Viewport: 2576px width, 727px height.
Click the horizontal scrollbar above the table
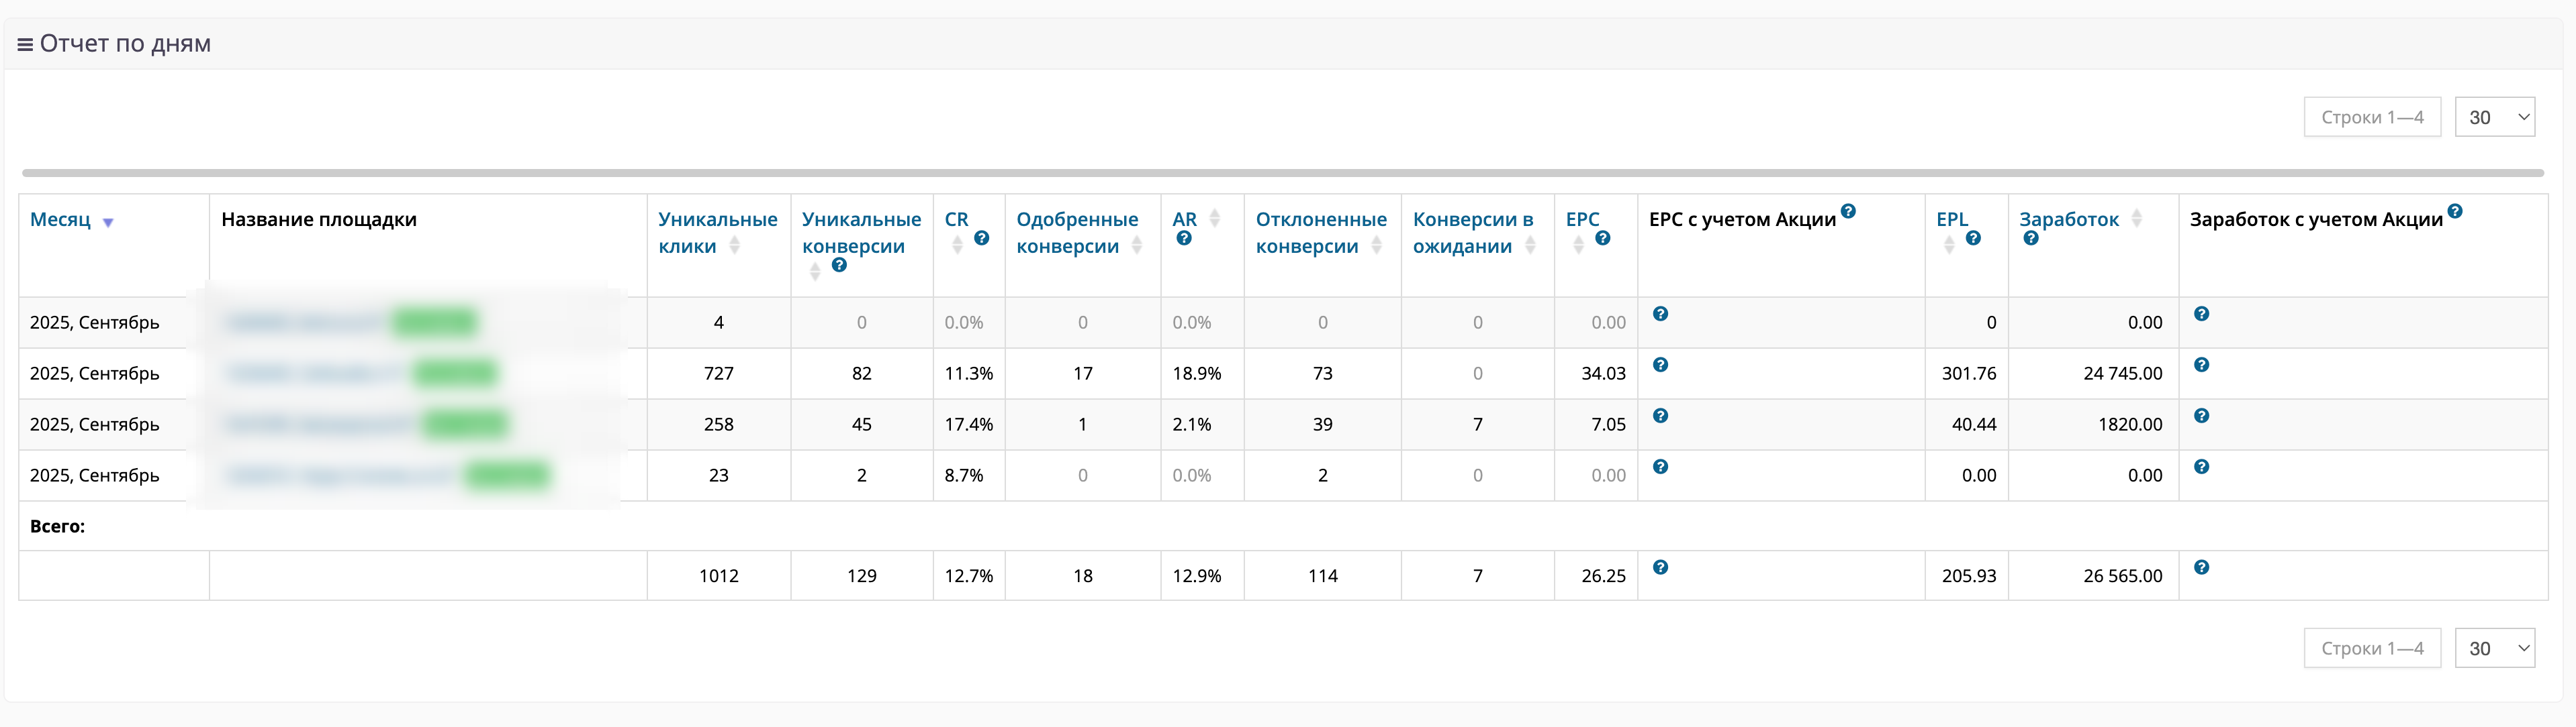point(1282,173)
